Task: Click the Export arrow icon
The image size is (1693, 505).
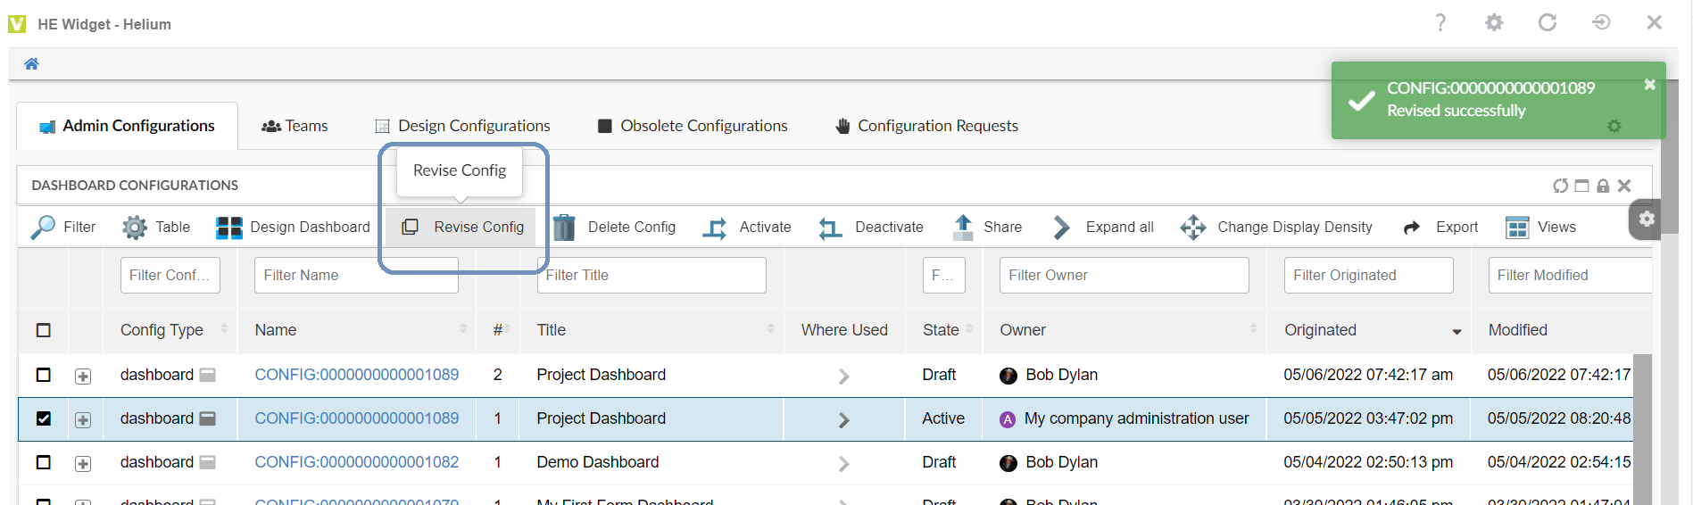Action: click(1411, 228)
